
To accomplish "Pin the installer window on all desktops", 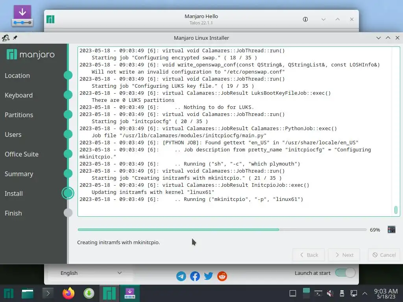I will (x=15, y=38).
